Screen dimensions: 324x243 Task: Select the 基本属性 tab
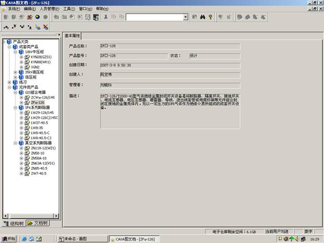(x=72, y=36)
